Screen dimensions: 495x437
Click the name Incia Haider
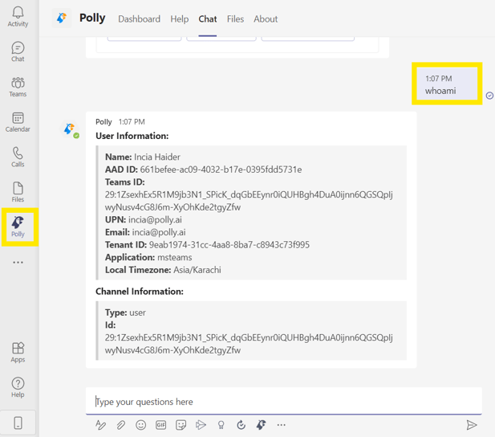[157, 157]
